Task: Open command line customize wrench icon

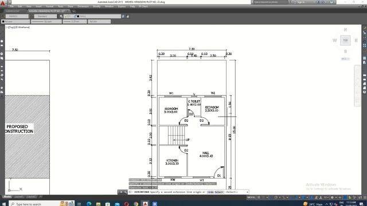Action: tap(126, 192)
